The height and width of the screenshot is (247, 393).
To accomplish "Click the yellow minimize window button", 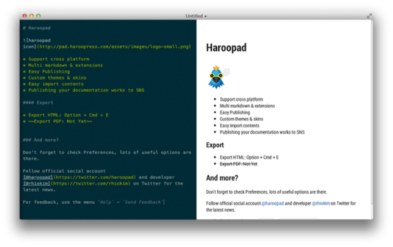I will pos(31,16).
